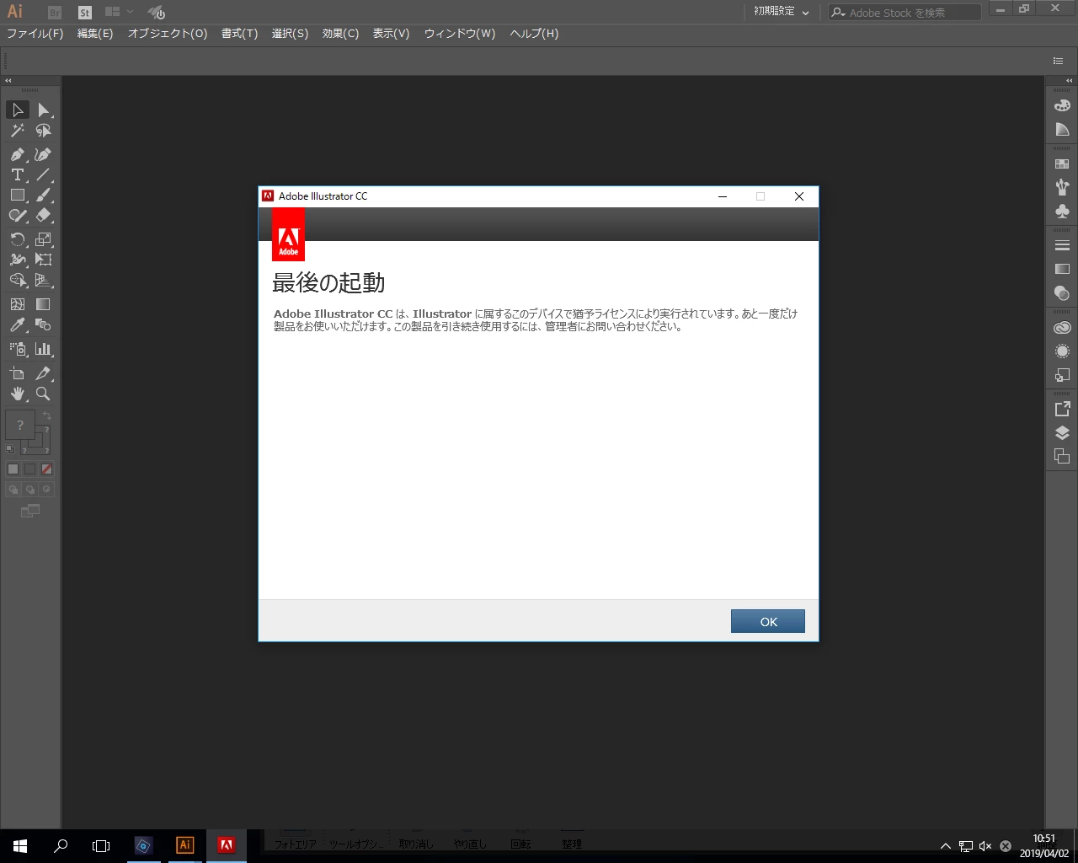Switch to Gradient fill mode button

(29, 469)
